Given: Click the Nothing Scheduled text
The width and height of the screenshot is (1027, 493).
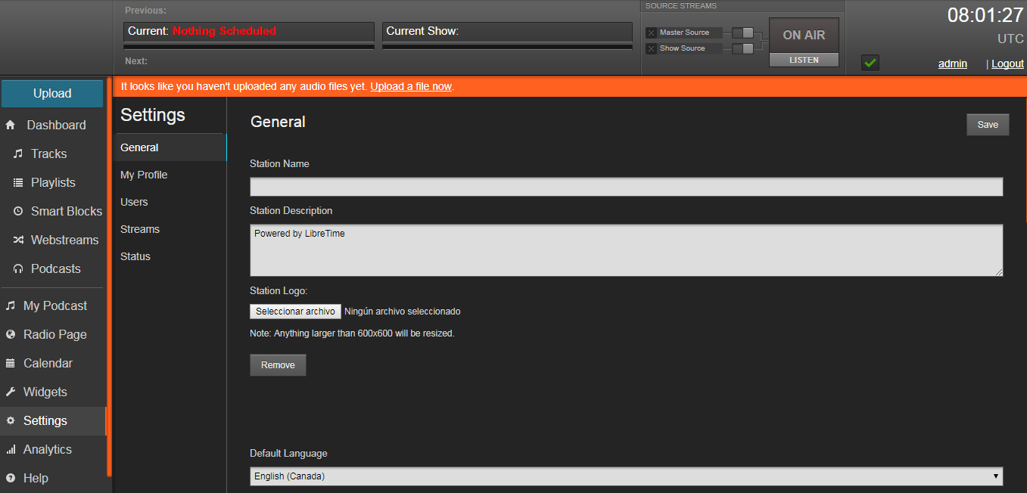Looking at the screenshot, I should pos(224,31).
